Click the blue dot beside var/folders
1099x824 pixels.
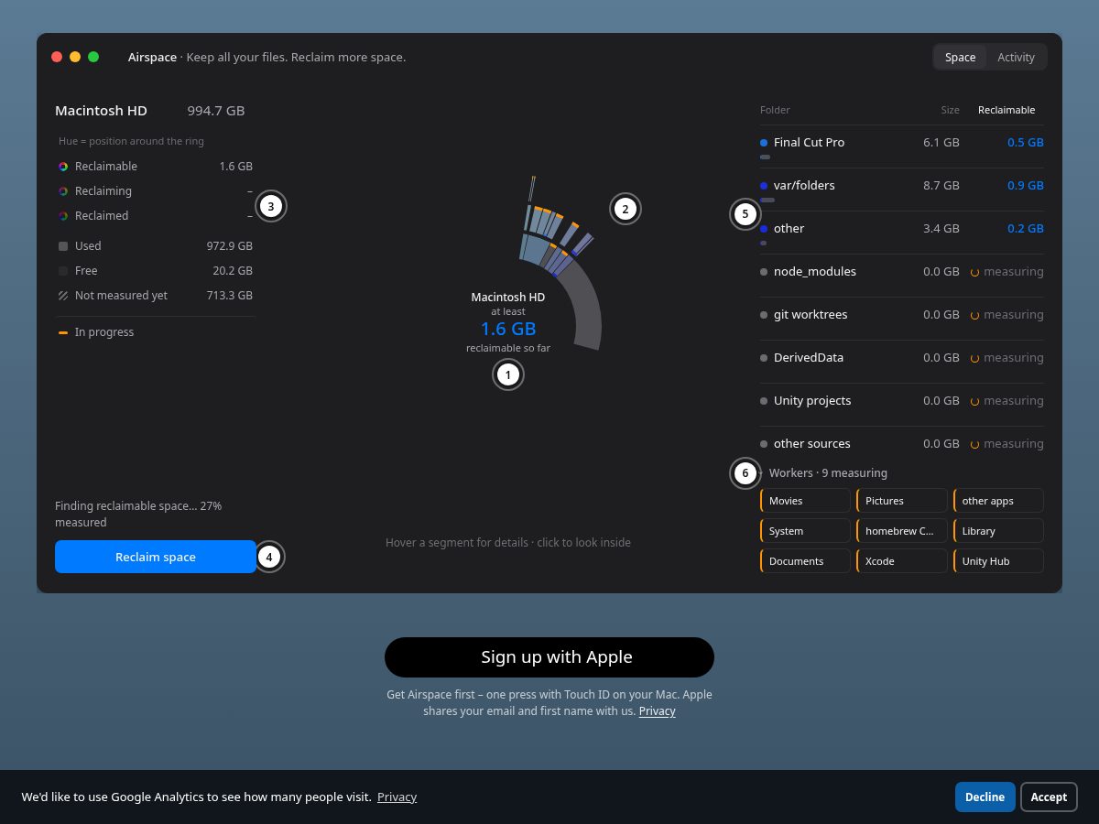(x=764, y=186)
